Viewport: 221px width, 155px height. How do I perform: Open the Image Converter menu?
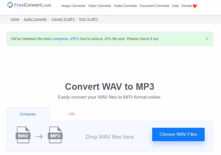(74, 6)
